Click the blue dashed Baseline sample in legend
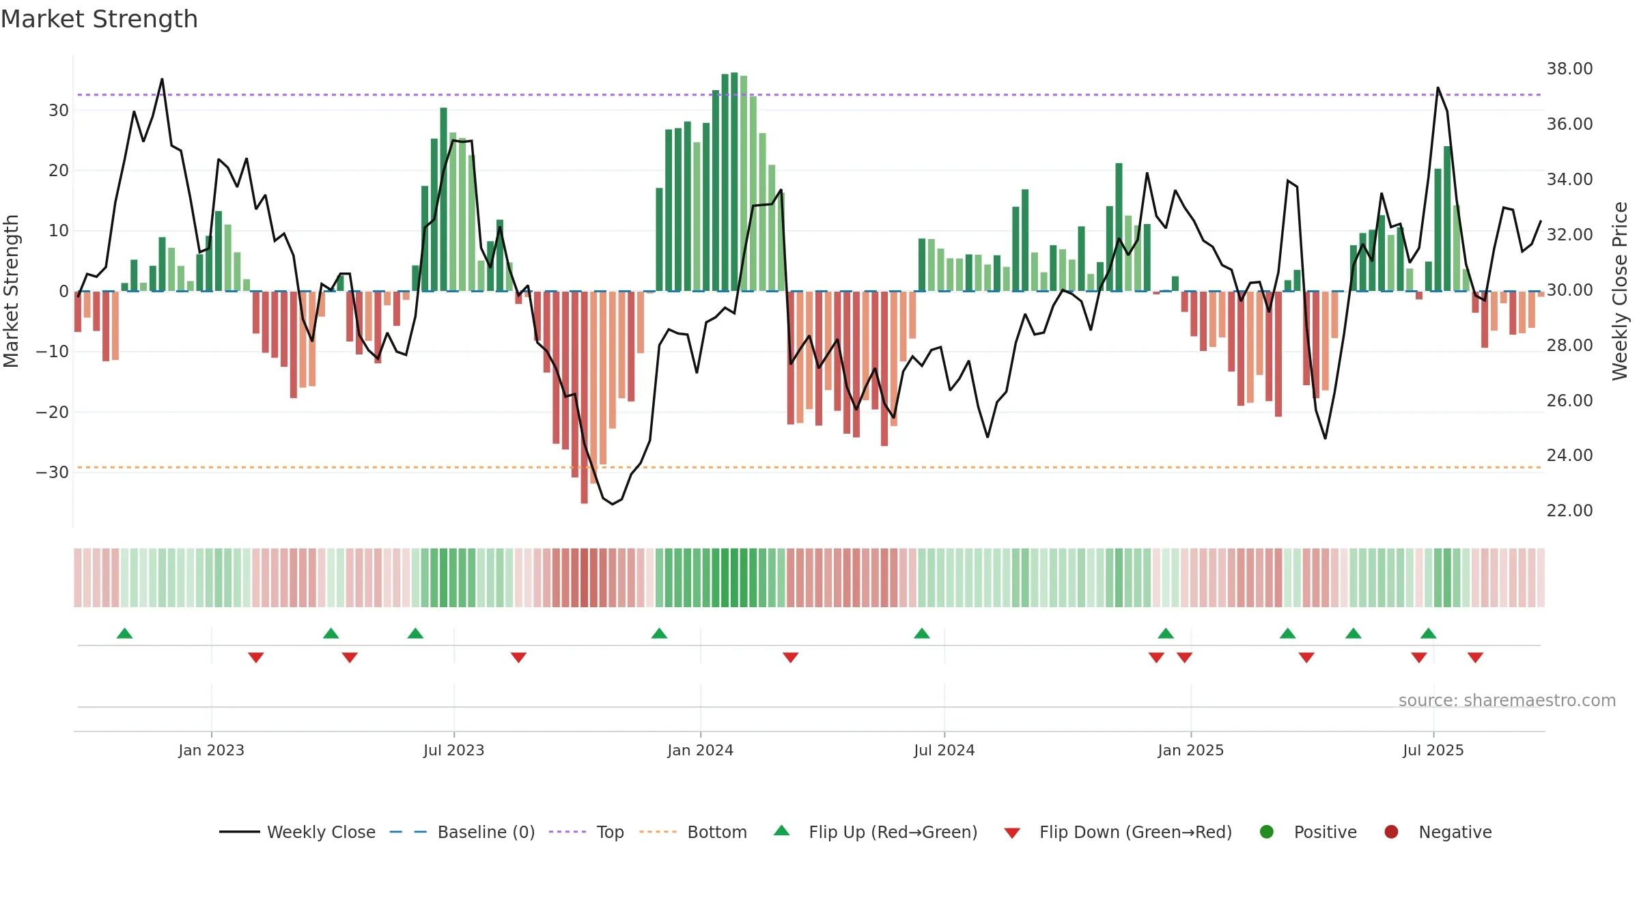 pos(408,832)
